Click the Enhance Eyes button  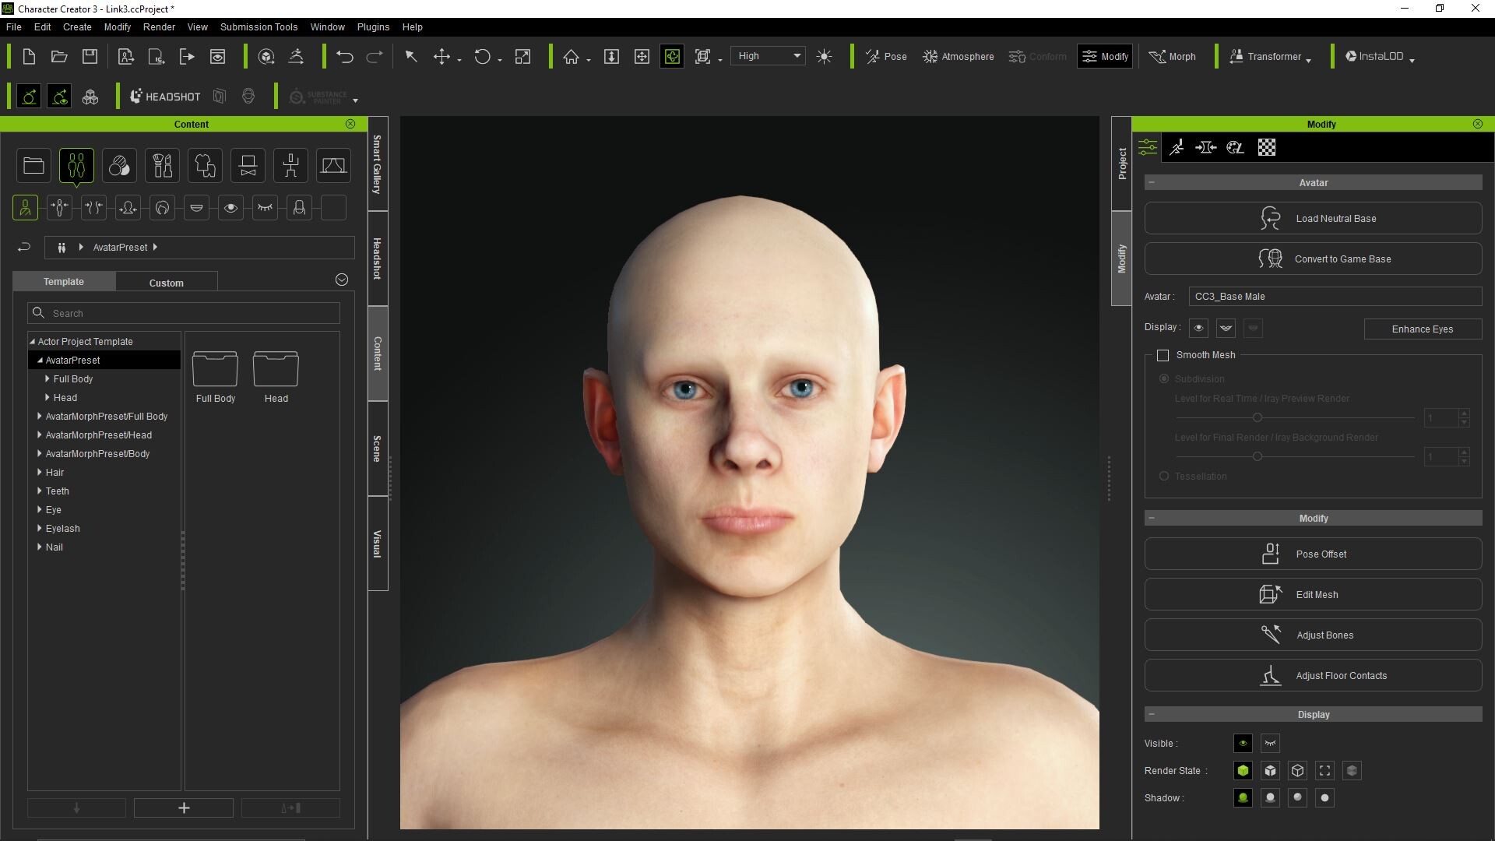tap(1422, 329)
